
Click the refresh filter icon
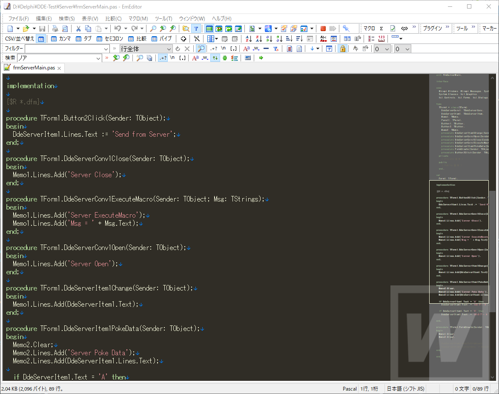pyautogui.click(x=178, y=49)
